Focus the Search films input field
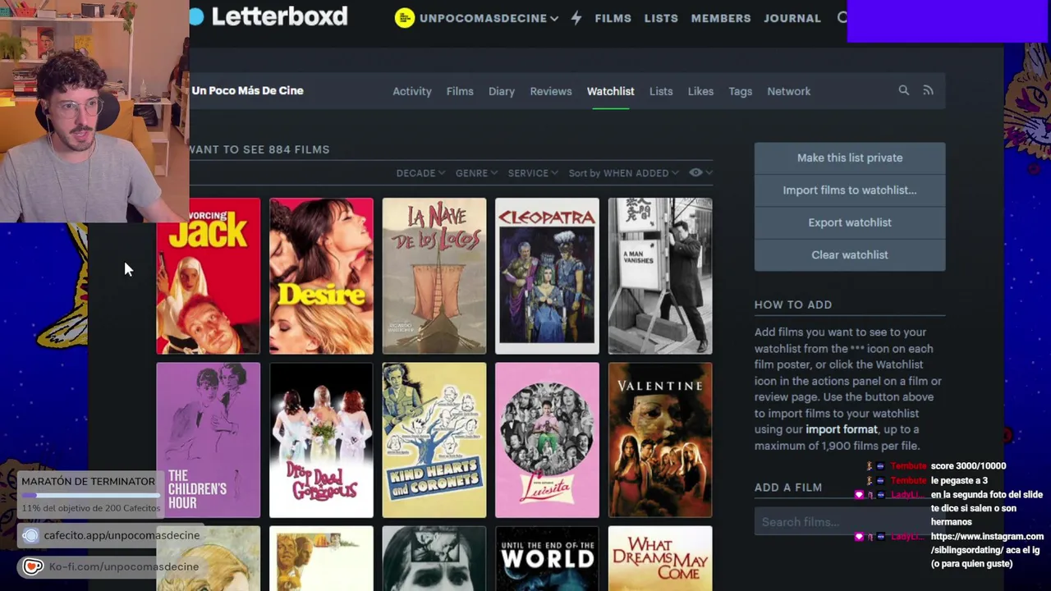The image size is (1051, 591). tap(850, 522)
